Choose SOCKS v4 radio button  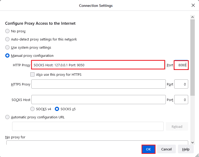pos(32,109)
